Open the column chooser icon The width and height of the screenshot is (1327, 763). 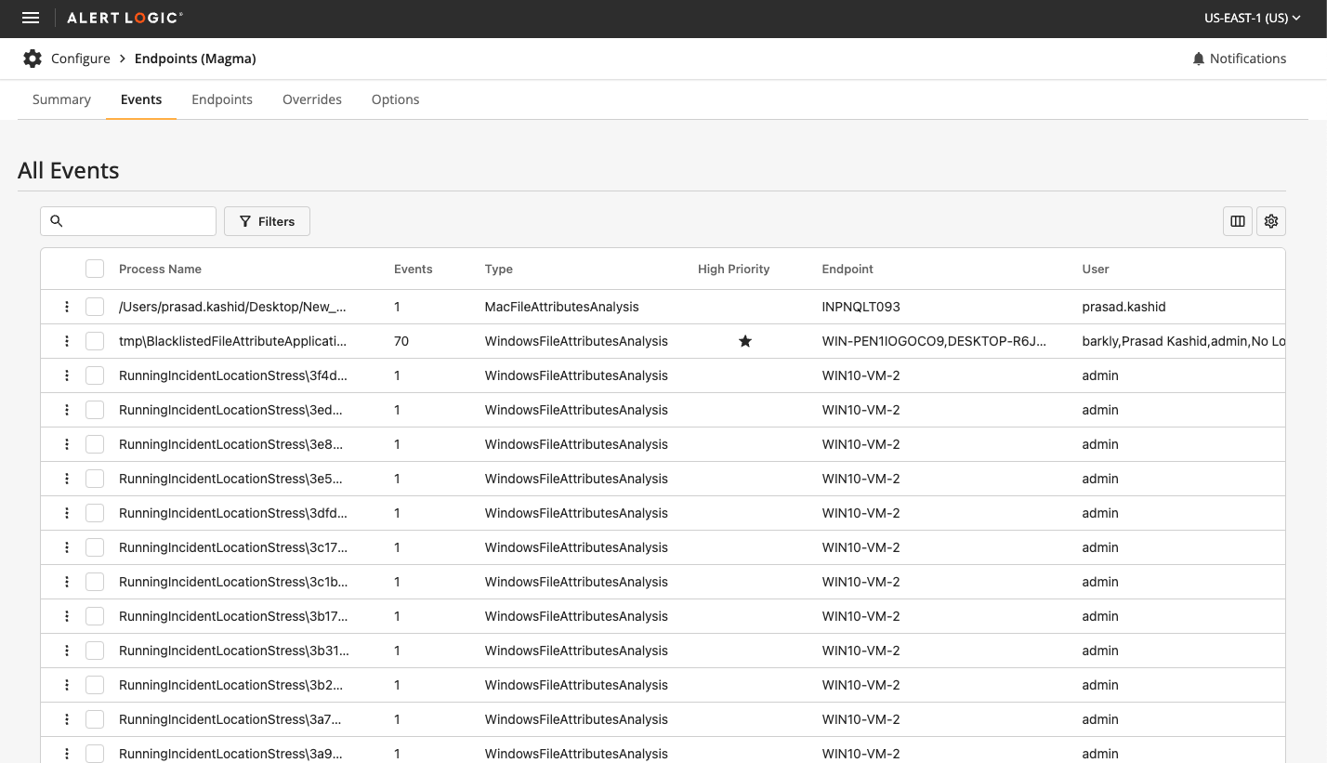tap(1237, 221)
